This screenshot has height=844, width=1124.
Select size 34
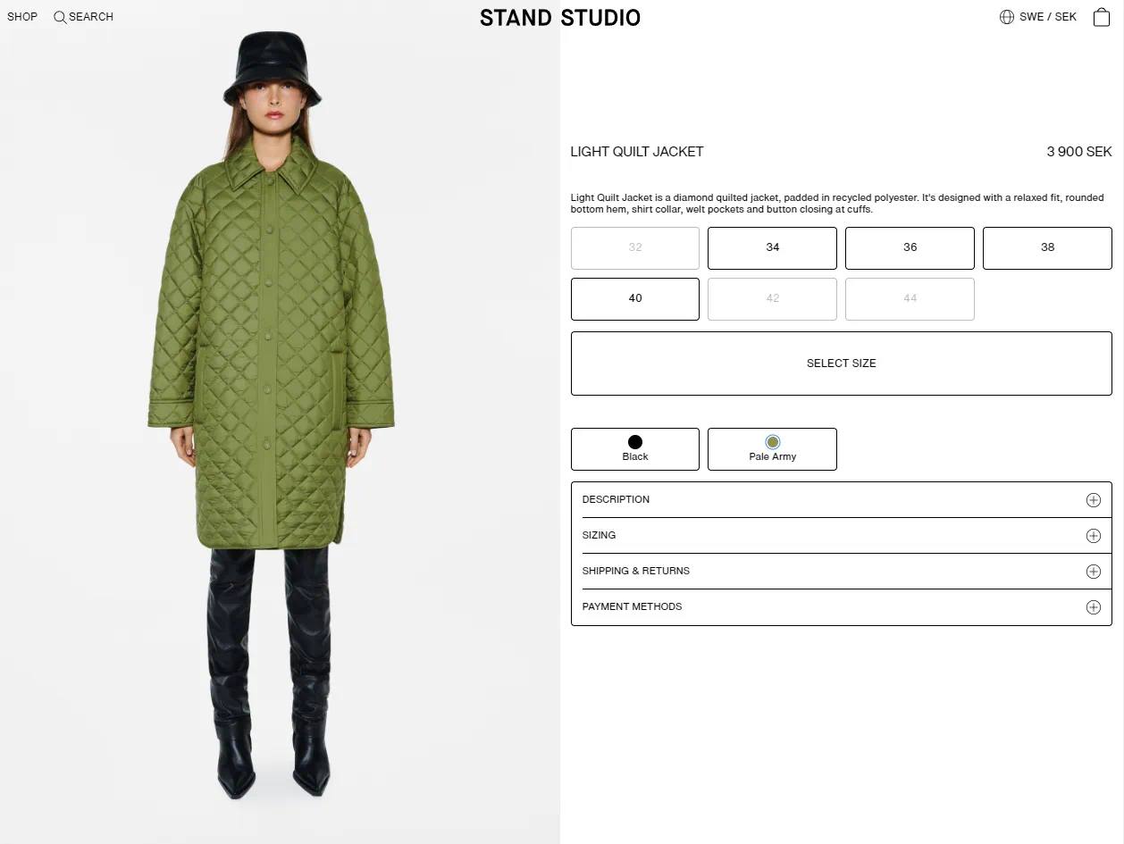(772, 247)
